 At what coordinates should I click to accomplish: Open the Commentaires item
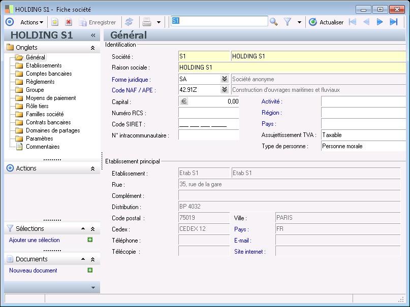(43, 147)
